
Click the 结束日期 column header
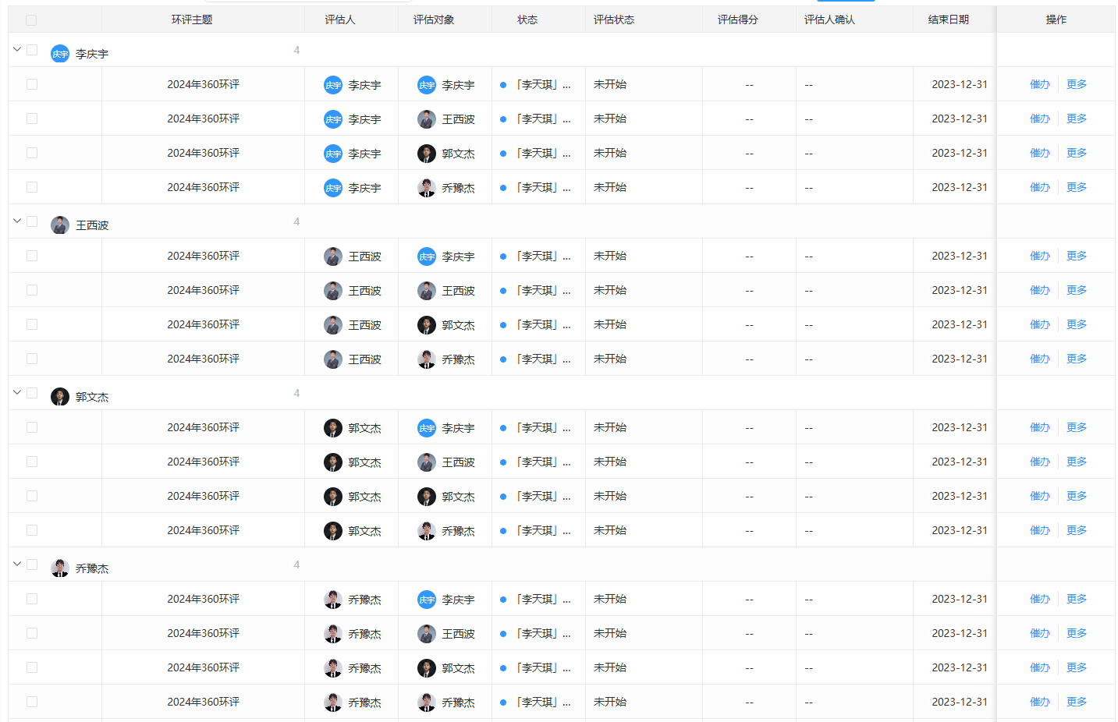tap(948, 19)
